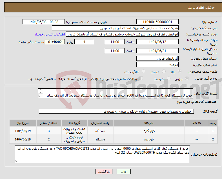Viewport: 222px width, 179px height.
Task: Click the delivery province field آذربایجان غربی
Action: (157, 58)
